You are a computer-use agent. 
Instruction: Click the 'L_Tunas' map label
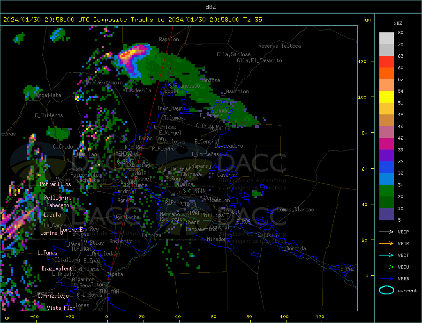tap(47, 253)
